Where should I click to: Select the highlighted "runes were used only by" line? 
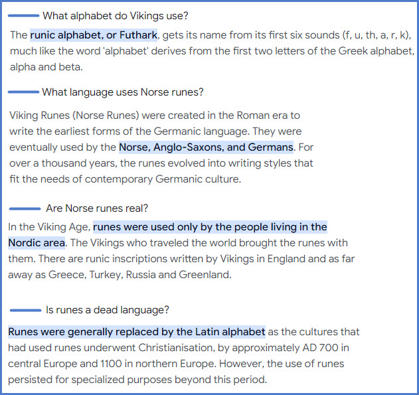pos(210,227)
